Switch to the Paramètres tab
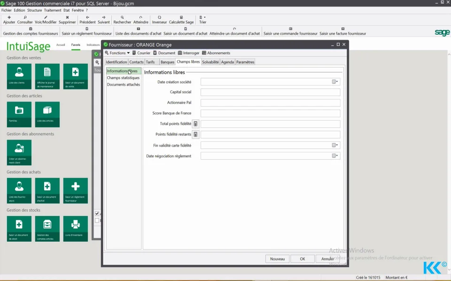Viewport: 451px width, 281px height. 245,62
